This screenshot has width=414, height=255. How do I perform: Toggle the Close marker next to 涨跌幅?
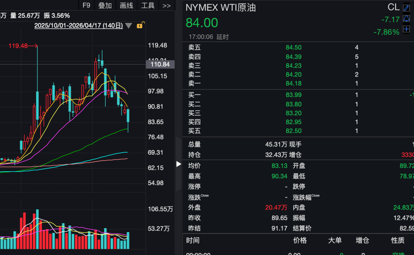point(316,195)
